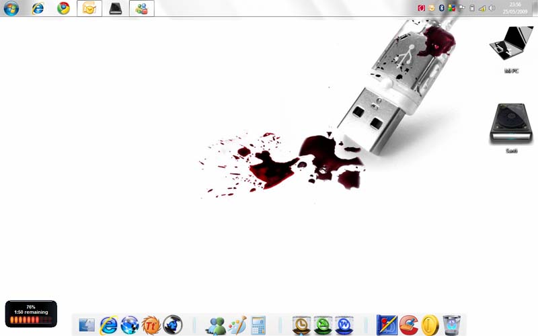538x336 pixels.
Task: Open Calculator from the dock
Action: tap(258, 325)
